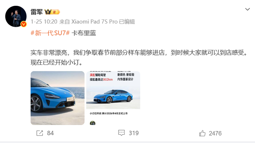Screen dimensions: 255x143
Task: Open the blue car front close-up photo
Action: 57,98
